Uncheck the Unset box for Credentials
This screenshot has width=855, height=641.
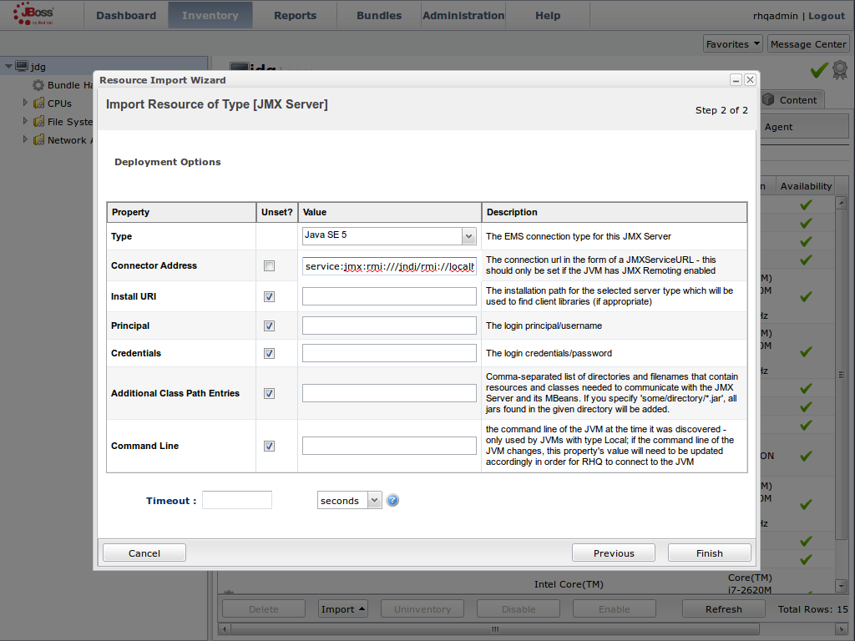pos(269,353)
